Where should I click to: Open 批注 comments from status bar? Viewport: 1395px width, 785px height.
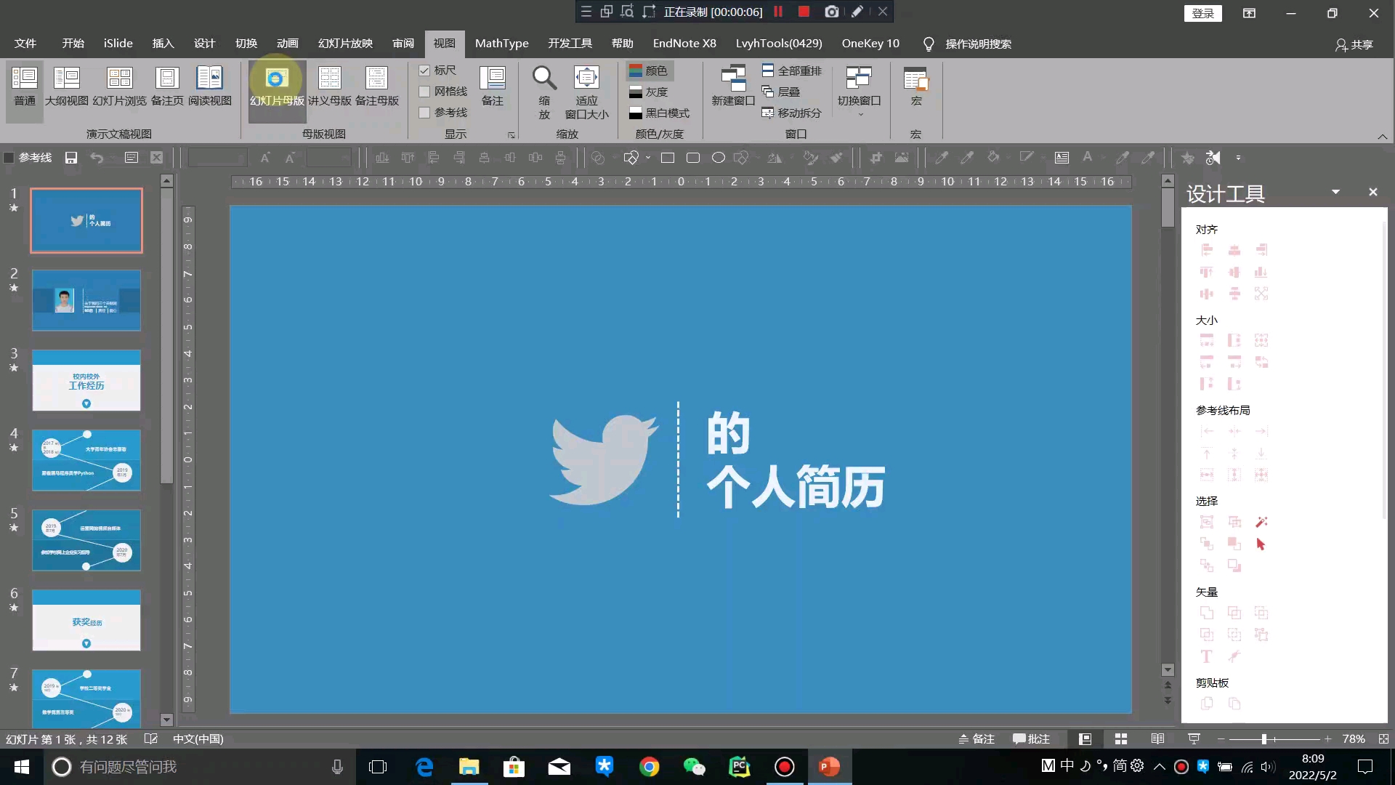point(1031,739)
